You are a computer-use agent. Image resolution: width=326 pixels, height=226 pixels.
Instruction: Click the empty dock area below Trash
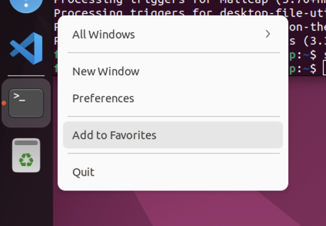pos(26,200)
